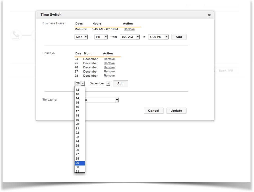Screen dimensions: 254x192
Task: Remove the 25 December holiday
Action: tap(109, 63)
